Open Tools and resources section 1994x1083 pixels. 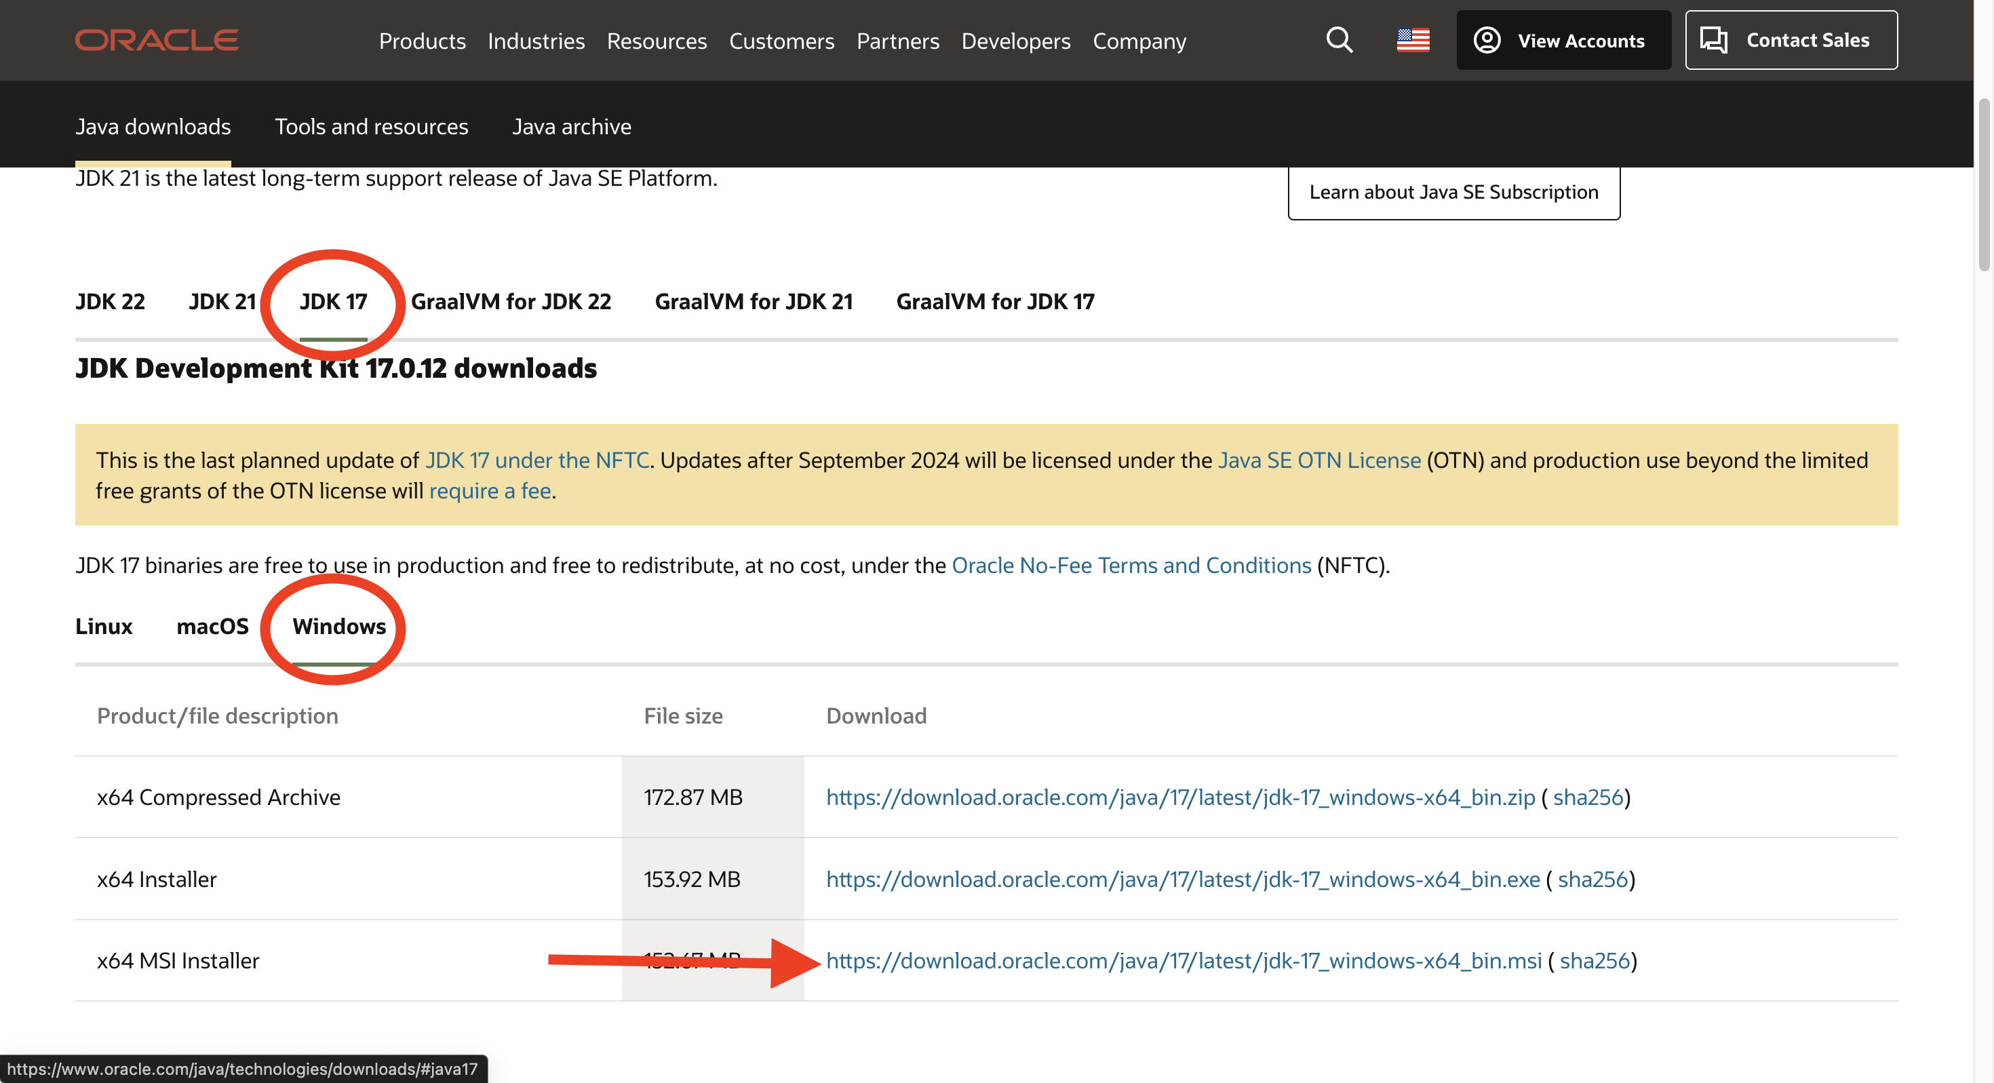click(x=371, y=126)
